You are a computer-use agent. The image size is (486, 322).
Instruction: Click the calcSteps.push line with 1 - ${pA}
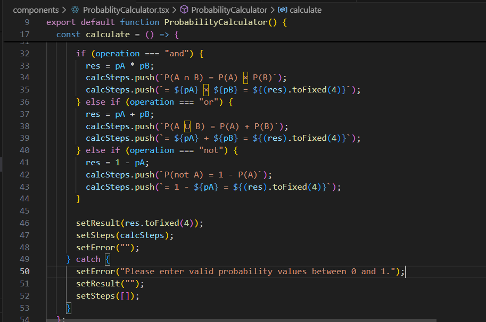[213, 187]
